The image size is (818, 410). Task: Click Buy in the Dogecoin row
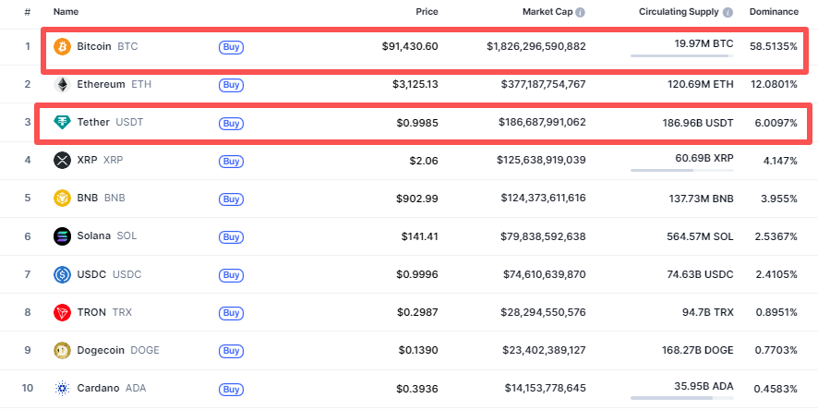pos(231,351)
